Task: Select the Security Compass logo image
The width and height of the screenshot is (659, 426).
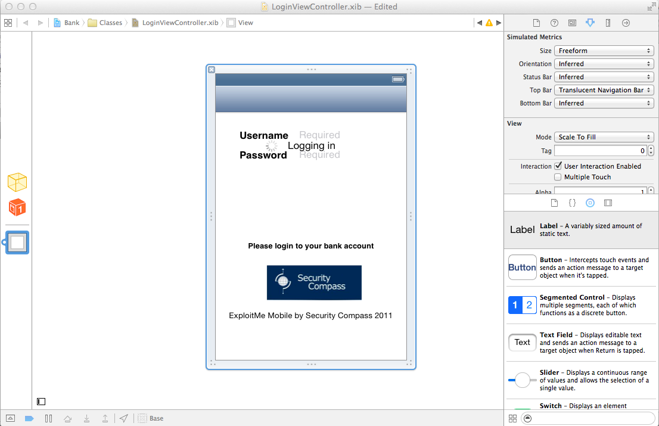Action: tap(314, 282)
